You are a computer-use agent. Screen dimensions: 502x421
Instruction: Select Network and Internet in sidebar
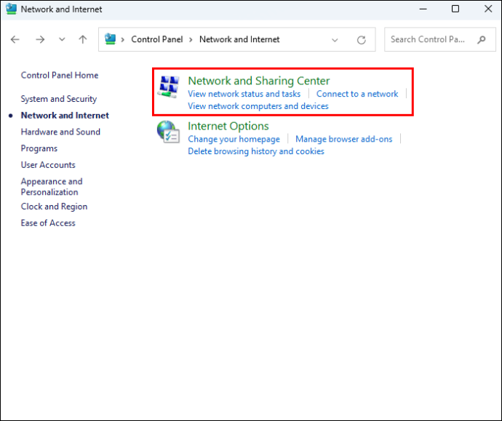pos(65,115)
